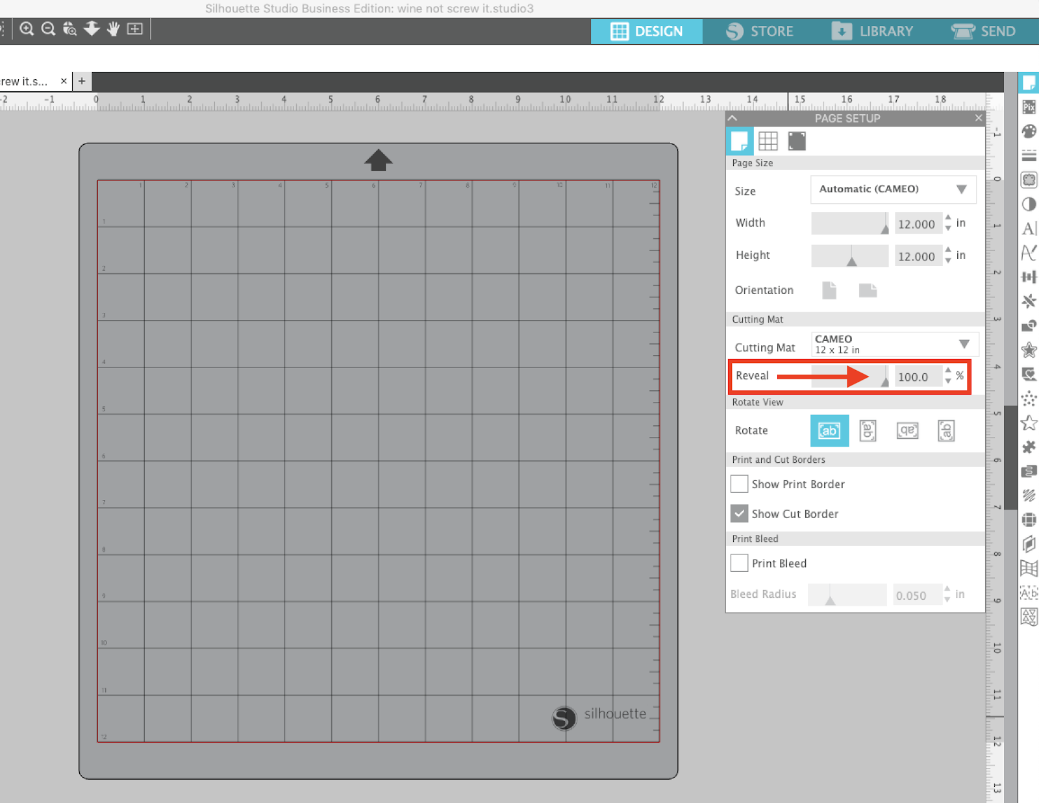The height and width of the screenshot is (803, 1039).
Task: Select the Zoom In tool
Action: point(27,29)
